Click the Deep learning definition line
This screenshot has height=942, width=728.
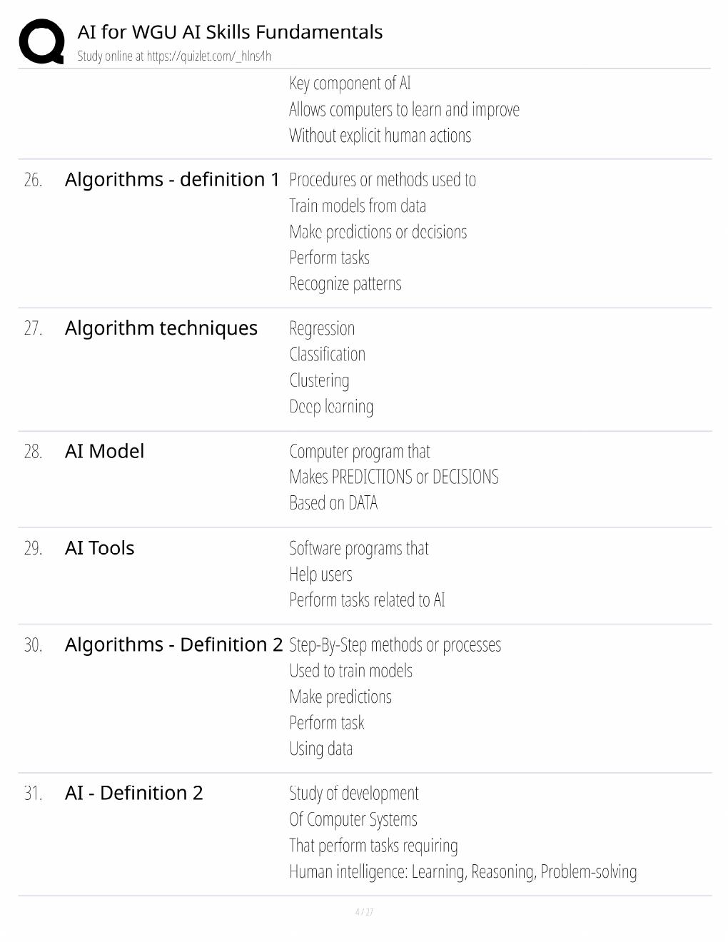(331, 406)
